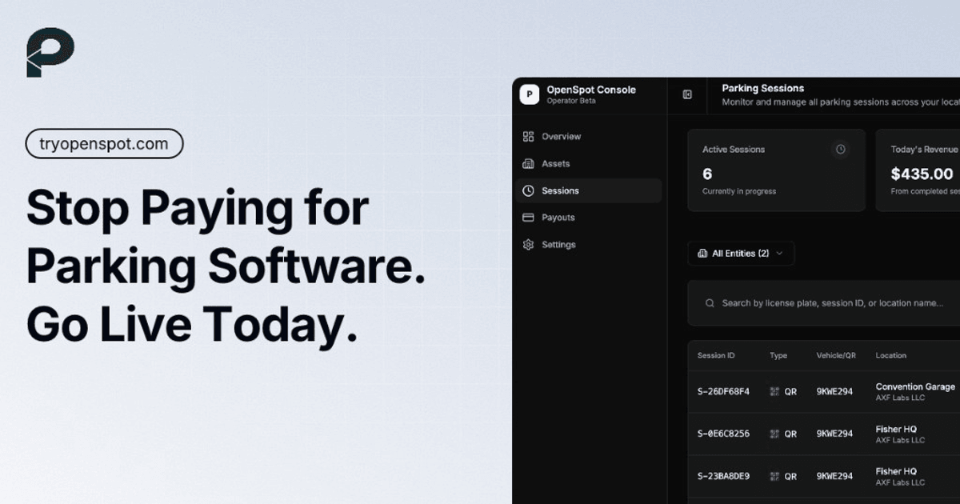Click the Overview grid icon

coord(528,137)
